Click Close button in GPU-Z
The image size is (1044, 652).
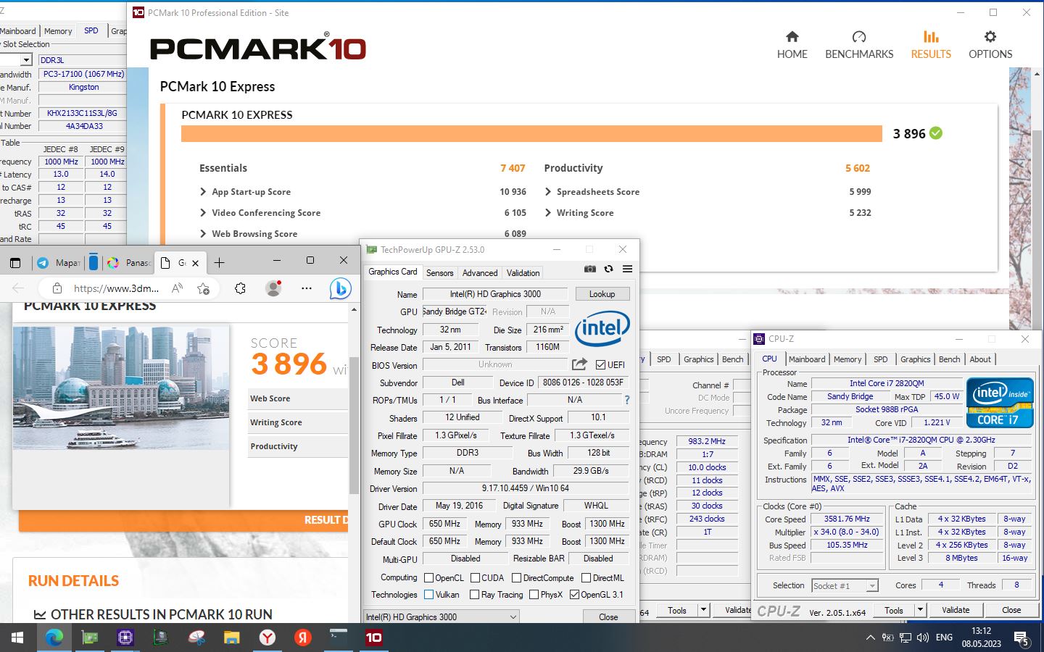click(608, 617)
